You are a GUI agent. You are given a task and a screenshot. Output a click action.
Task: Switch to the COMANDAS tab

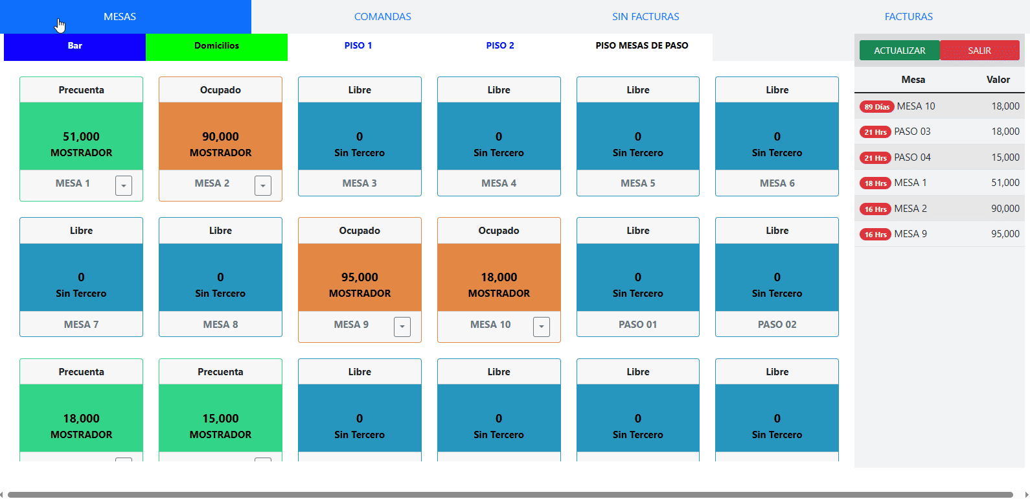(x=382, y=17)
